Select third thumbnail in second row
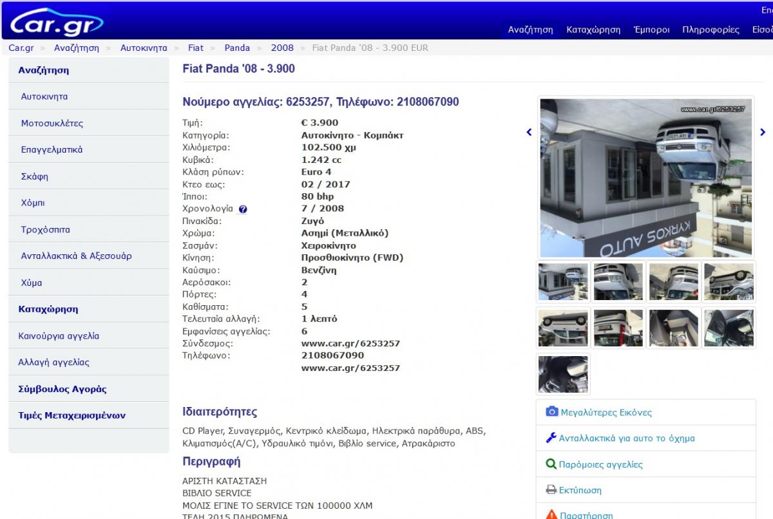This screenshot has width=773, height=519. (x=673, y=328)
